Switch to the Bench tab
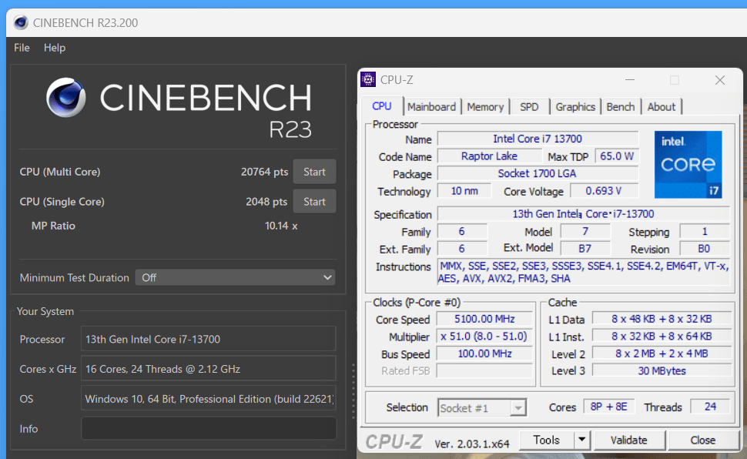Image resolution: width=747 pixels, height=459 pixels. pyautogui.click(x=620, y=107)
